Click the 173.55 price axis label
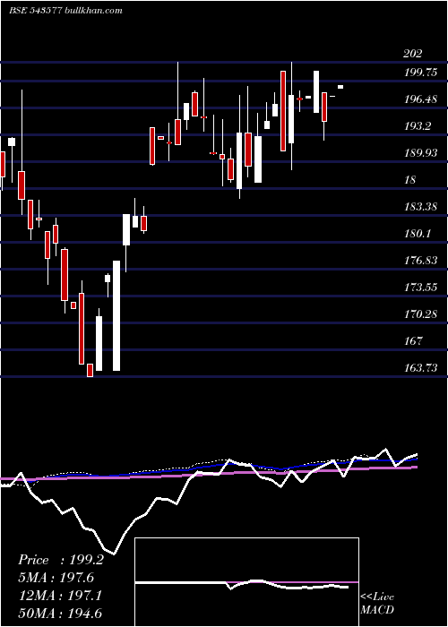Image resolution: width=448 pixels, height=627 pixels. click(x=421, y=288)
